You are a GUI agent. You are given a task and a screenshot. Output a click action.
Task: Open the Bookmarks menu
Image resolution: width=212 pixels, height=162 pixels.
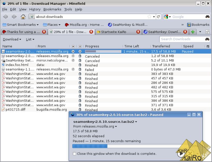[52, 9]
